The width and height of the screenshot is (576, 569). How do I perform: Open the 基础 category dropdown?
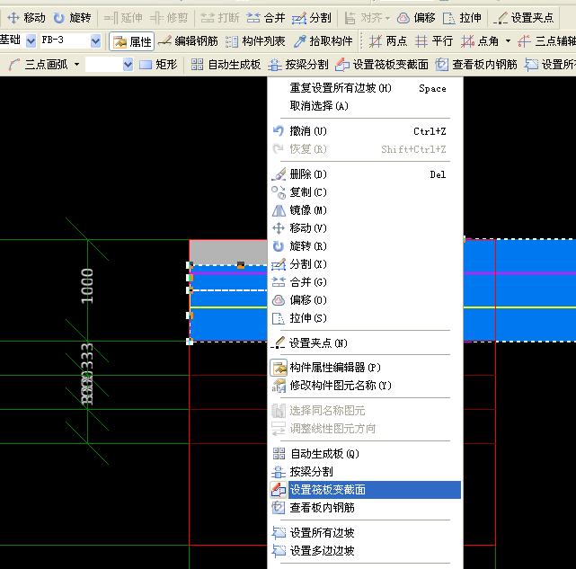pos(31,40)
